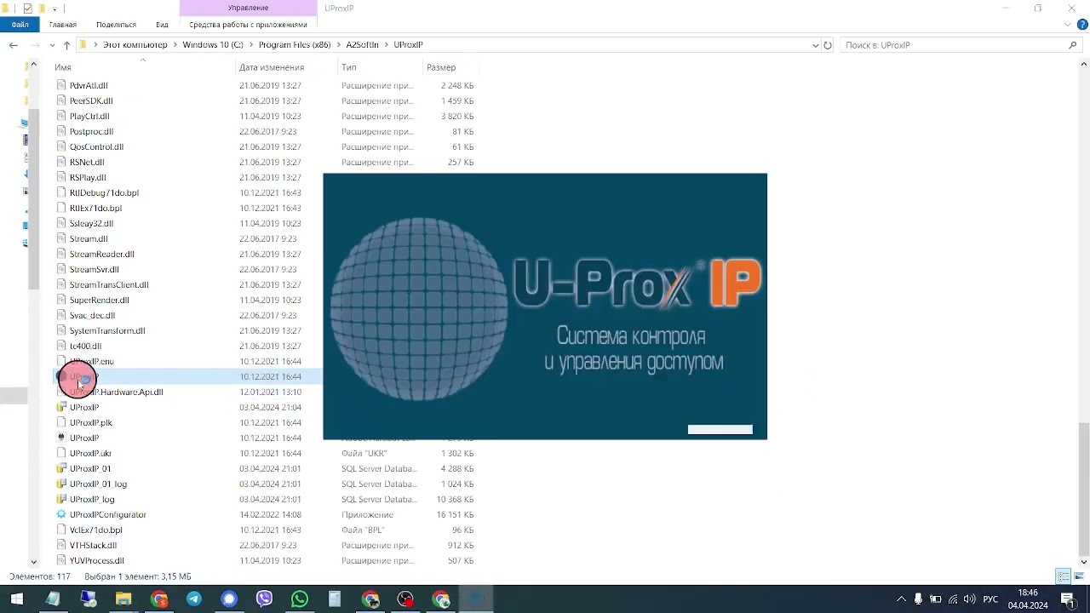The width and height of the screenshot is (1090, 613).
Task: Click the folder icon in the address bar
Action: (x=83, y=44)
